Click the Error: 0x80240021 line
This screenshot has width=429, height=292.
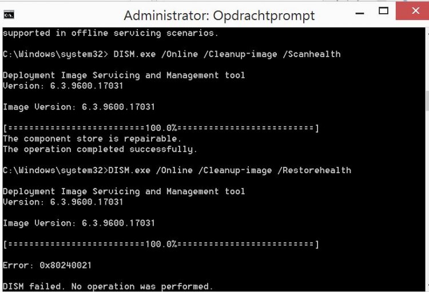(x=47, y=265)
